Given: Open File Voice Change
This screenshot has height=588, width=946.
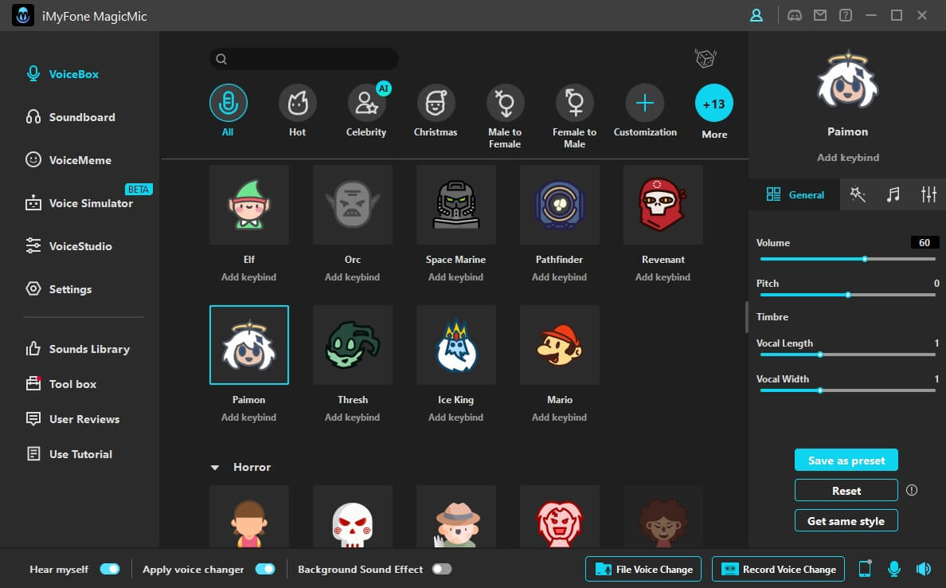Looking at the screenshot, I should (643, 569).
